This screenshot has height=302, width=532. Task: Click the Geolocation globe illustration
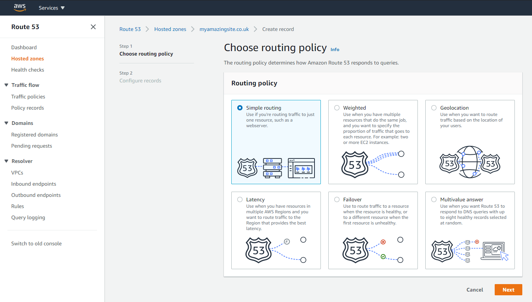pos(470,163)
